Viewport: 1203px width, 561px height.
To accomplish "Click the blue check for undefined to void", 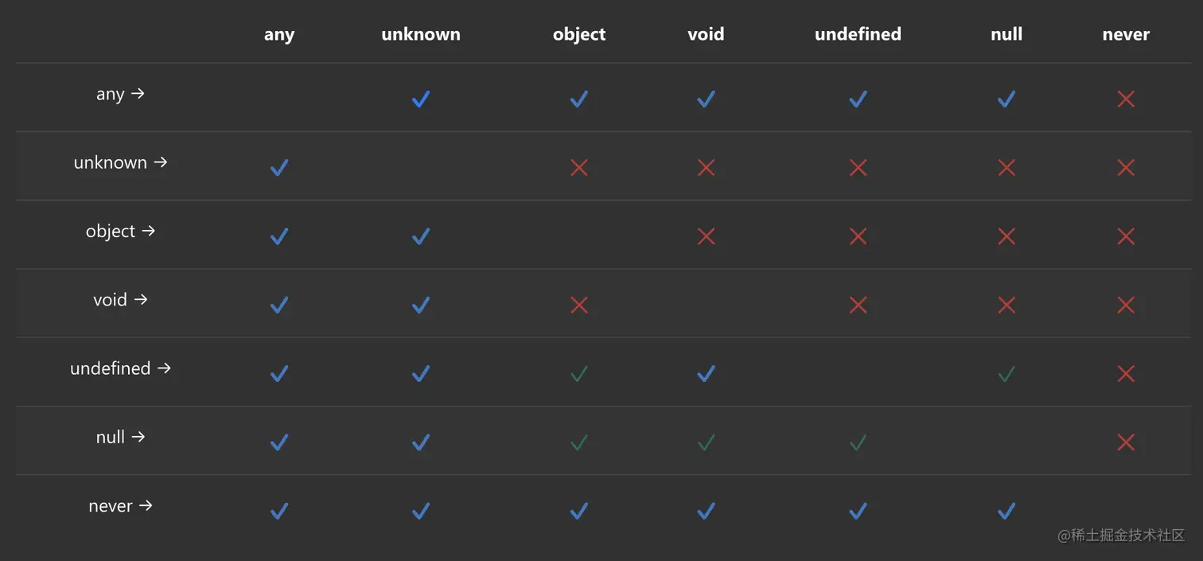I will pyautogui.click(x=705, y=373).
